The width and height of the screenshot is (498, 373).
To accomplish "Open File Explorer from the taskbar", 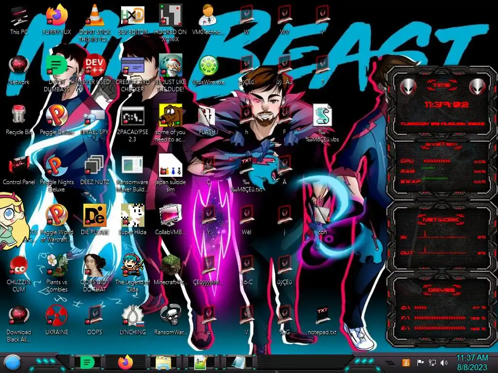I will [x=163, y=362].
